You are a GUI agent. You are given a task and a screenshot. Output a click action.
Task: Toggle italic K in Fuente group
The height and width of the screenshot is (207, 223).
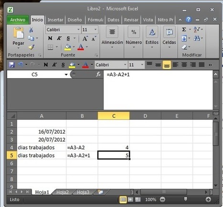click(59, 38)
